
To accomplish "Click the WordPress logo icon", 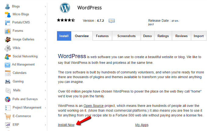I will tap(65, 8).
